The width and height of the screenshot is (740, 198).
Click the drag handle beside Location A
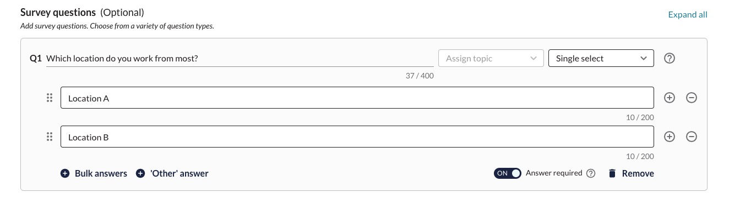(50, 98)
